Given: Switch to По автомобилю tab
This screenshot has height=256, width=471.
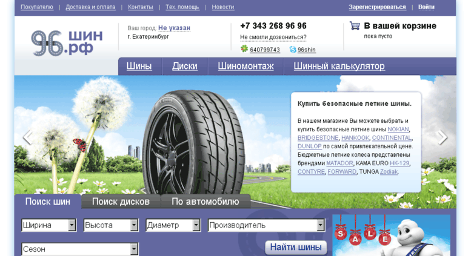Looking at the screenshot, I should (205, 202).
